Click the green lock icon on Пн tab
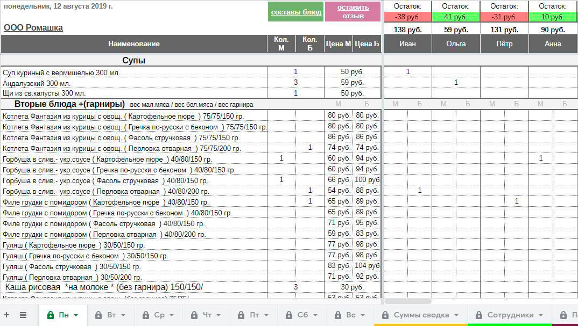The image size is (578, 326). pyautogui.click(x=51, y=315)
